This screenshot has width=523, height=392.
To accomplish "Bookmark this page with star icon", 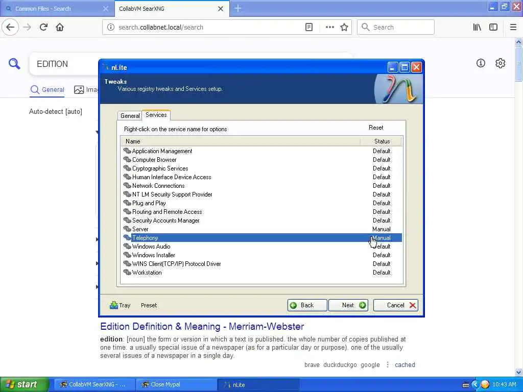I will [x=344, y=27].
